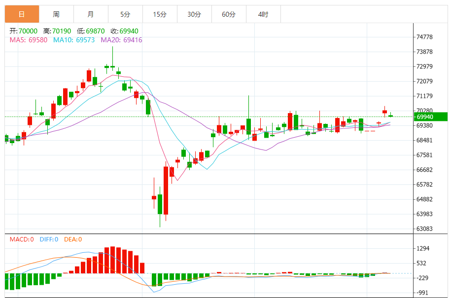Click the 66682 price axis label
The width and height of the screenshot is (451, 298).
[424, 170]
